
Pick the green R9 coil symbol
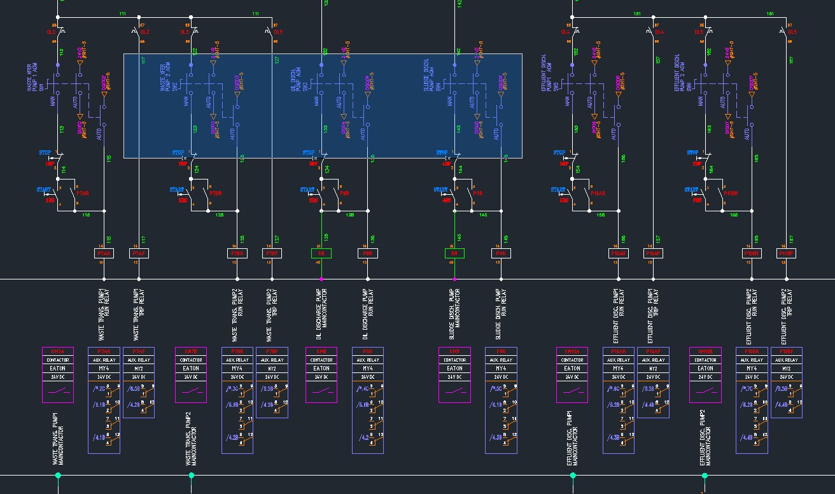454,253
